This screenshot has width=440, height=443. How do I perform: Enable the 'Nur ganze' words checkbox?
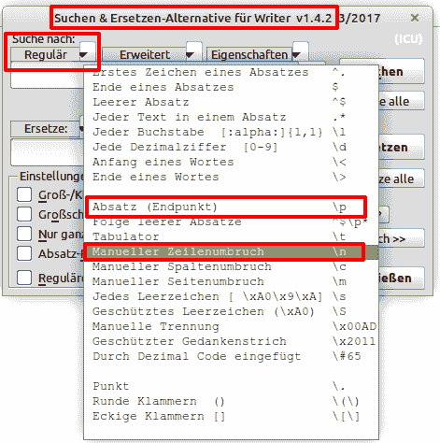[24, 234]
